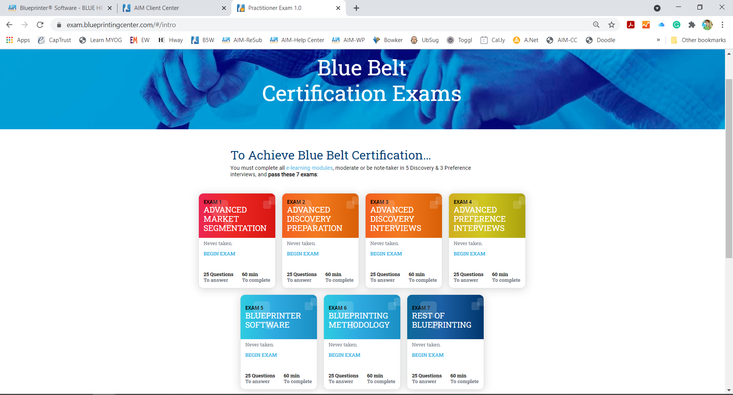Viewport: 733px width, 395px height.
Task: Begin Exam 1 Advanced Market Segmentation
Action: point(219,254)
